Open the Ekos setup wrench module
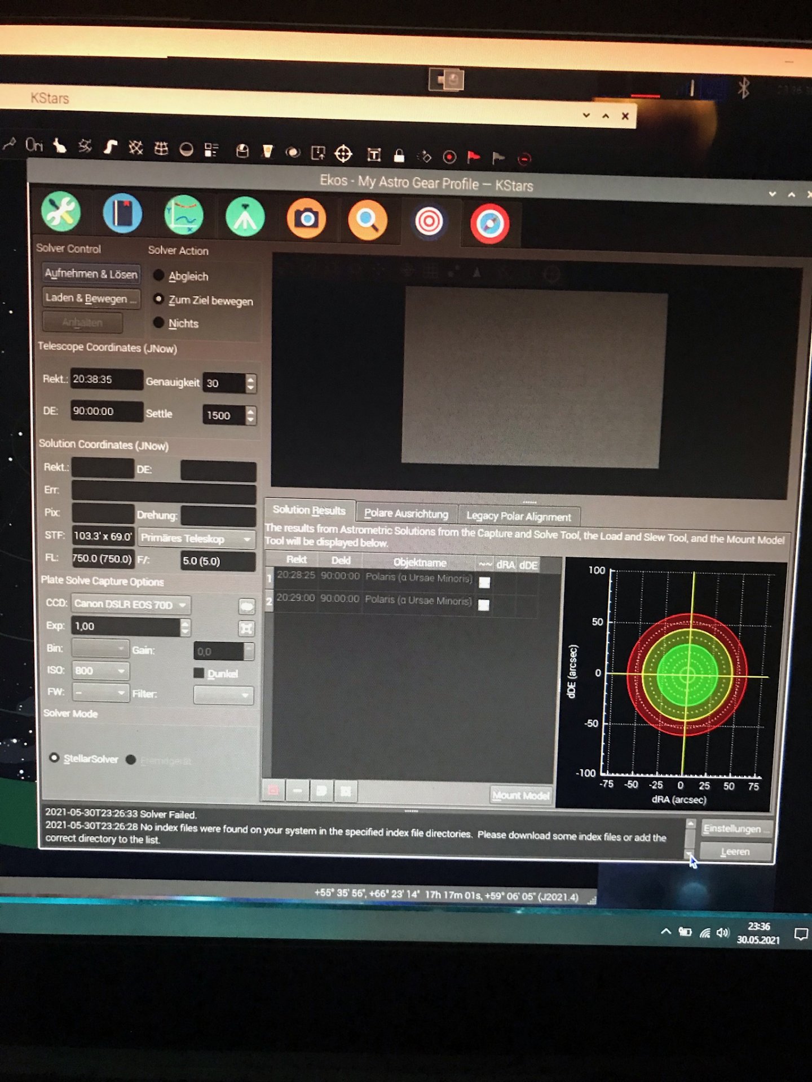Screen dimensions: 812x1082 point(60,212)
